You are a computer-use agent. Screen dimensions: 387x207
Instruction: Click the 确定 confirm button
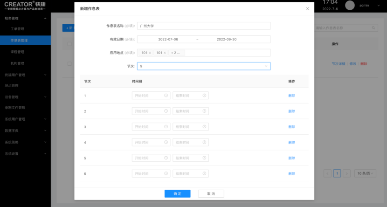point(177,193)
